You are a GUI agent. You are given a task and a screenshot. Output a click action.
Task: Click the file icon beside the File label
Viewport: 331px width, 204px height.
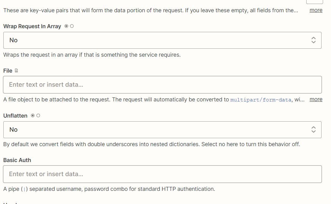17,71
